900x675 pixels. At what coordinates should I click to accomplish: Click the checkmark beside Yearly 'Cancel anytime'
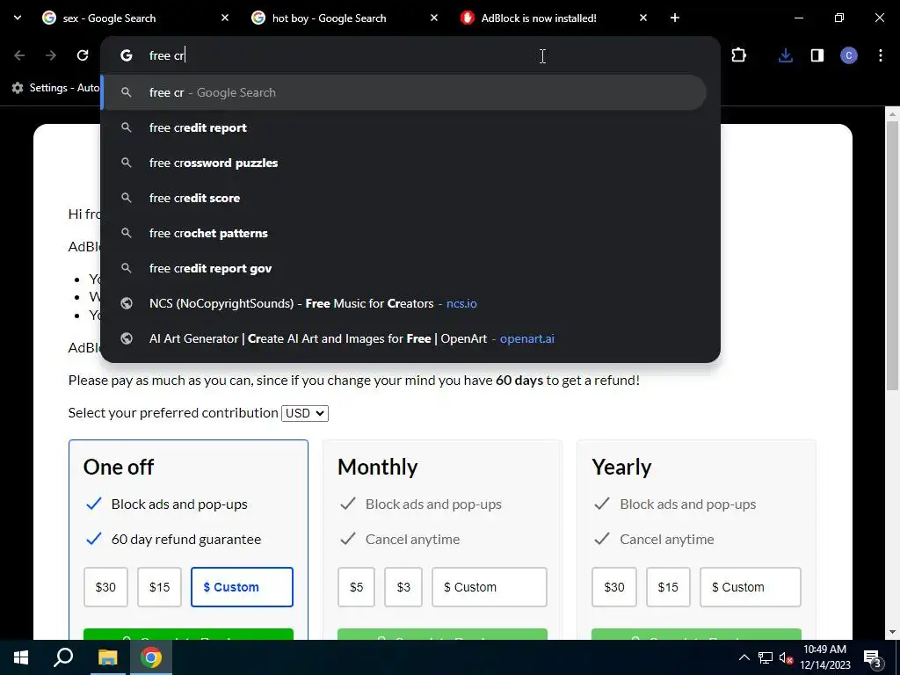pyautogui.click(x=601, y=539)
